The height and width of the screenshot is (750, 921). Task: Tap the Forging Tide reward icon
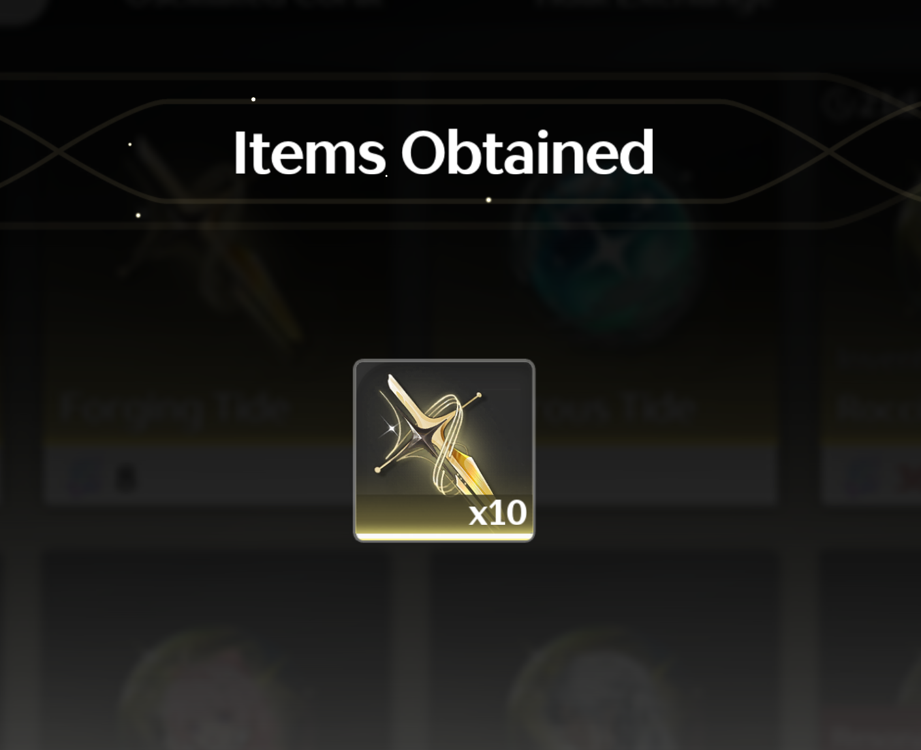[x=444, y=450]
